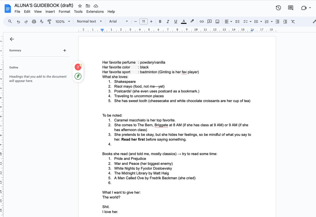Screen dimensions: 316x217
Task: Open the comment history icon
Action: tap(290, 8)
